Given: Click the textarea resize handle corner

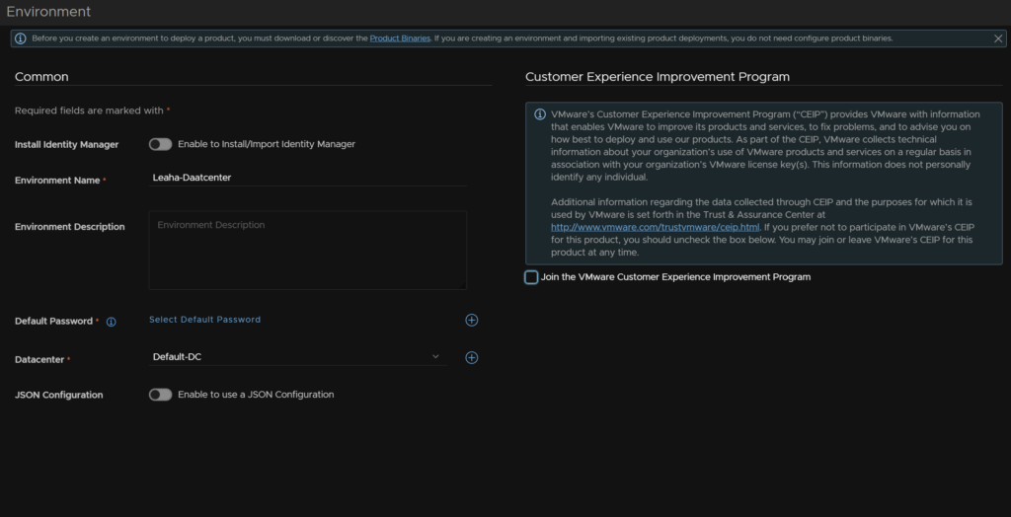Looking at the screenshot, I should tap(463, 285).
